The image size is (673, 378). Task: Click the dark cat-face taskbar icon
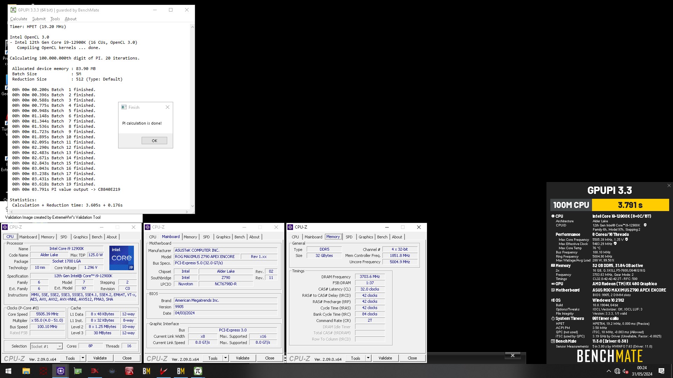[x=112, y=371]
